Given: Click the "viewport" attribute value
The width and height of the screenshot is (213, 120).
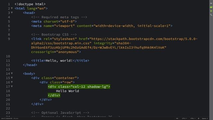Looking at the screenshot, I should [x=64, y=26].
